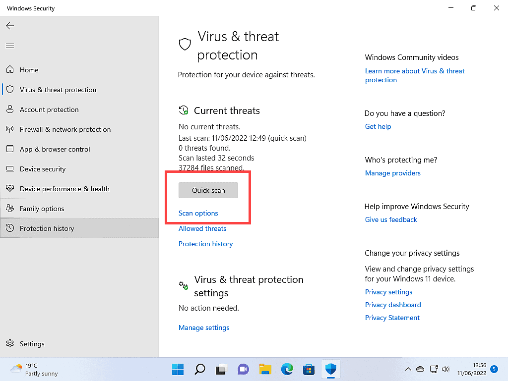The height and width of the screenshot is (381, 508).
Task: Expand the hamburger navigation menu
Action: 10,46
